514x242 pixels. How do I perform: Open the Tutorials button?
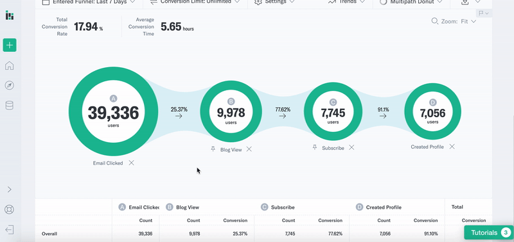(489, 232)
